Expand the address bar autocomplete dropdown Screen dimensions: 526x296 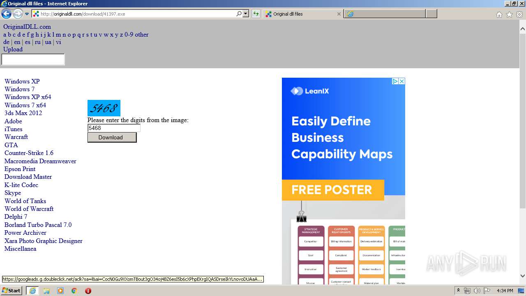click(x=246, y=14)
